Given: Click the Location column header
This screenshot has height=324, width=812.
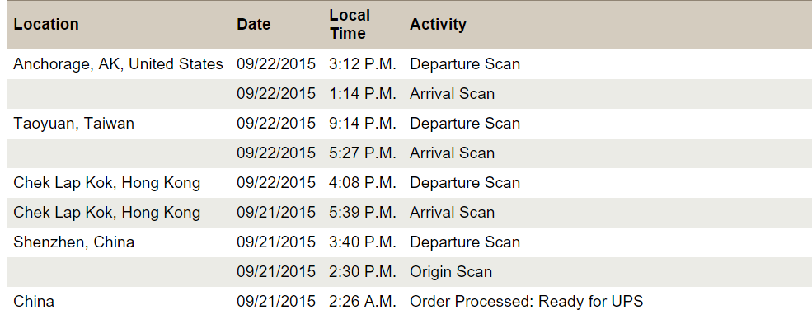Looking at the screenshot, I should (x=46, y=25).
